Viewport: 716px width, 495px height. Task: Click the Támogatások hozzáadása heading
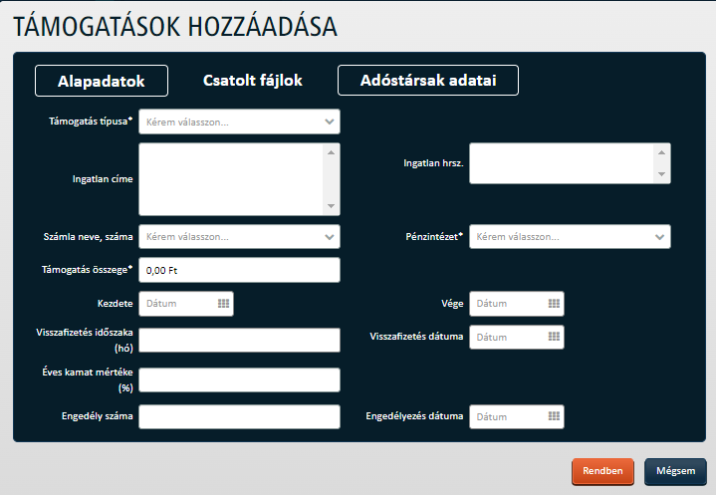pos(175,27)
